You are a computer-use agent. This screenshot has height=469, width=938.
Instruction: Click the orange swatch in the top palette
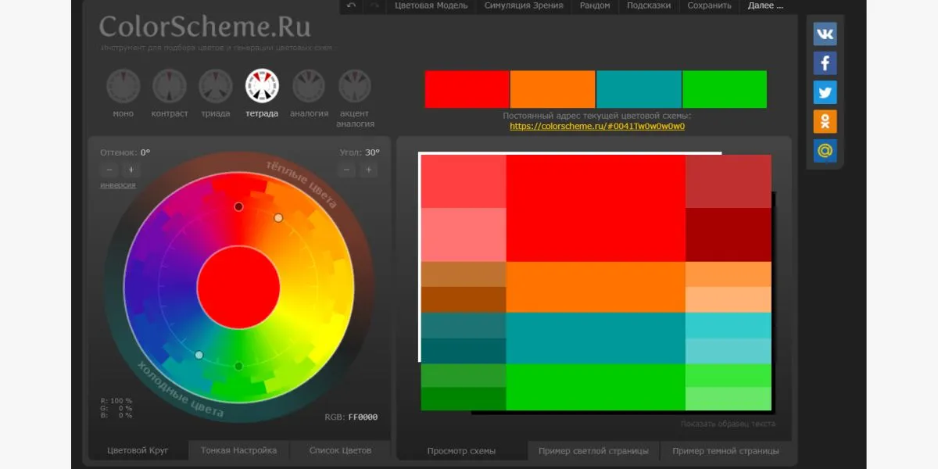point(553,89)
